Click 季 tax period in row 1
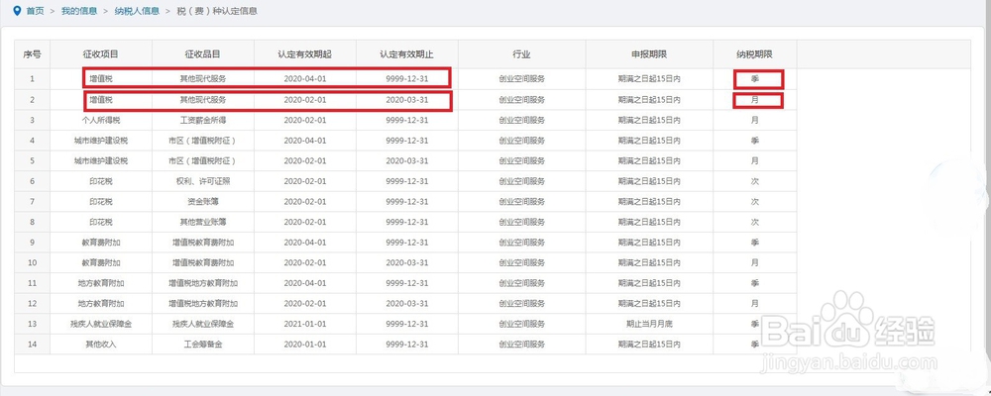The image size is (991, 396). pos(754,79)
